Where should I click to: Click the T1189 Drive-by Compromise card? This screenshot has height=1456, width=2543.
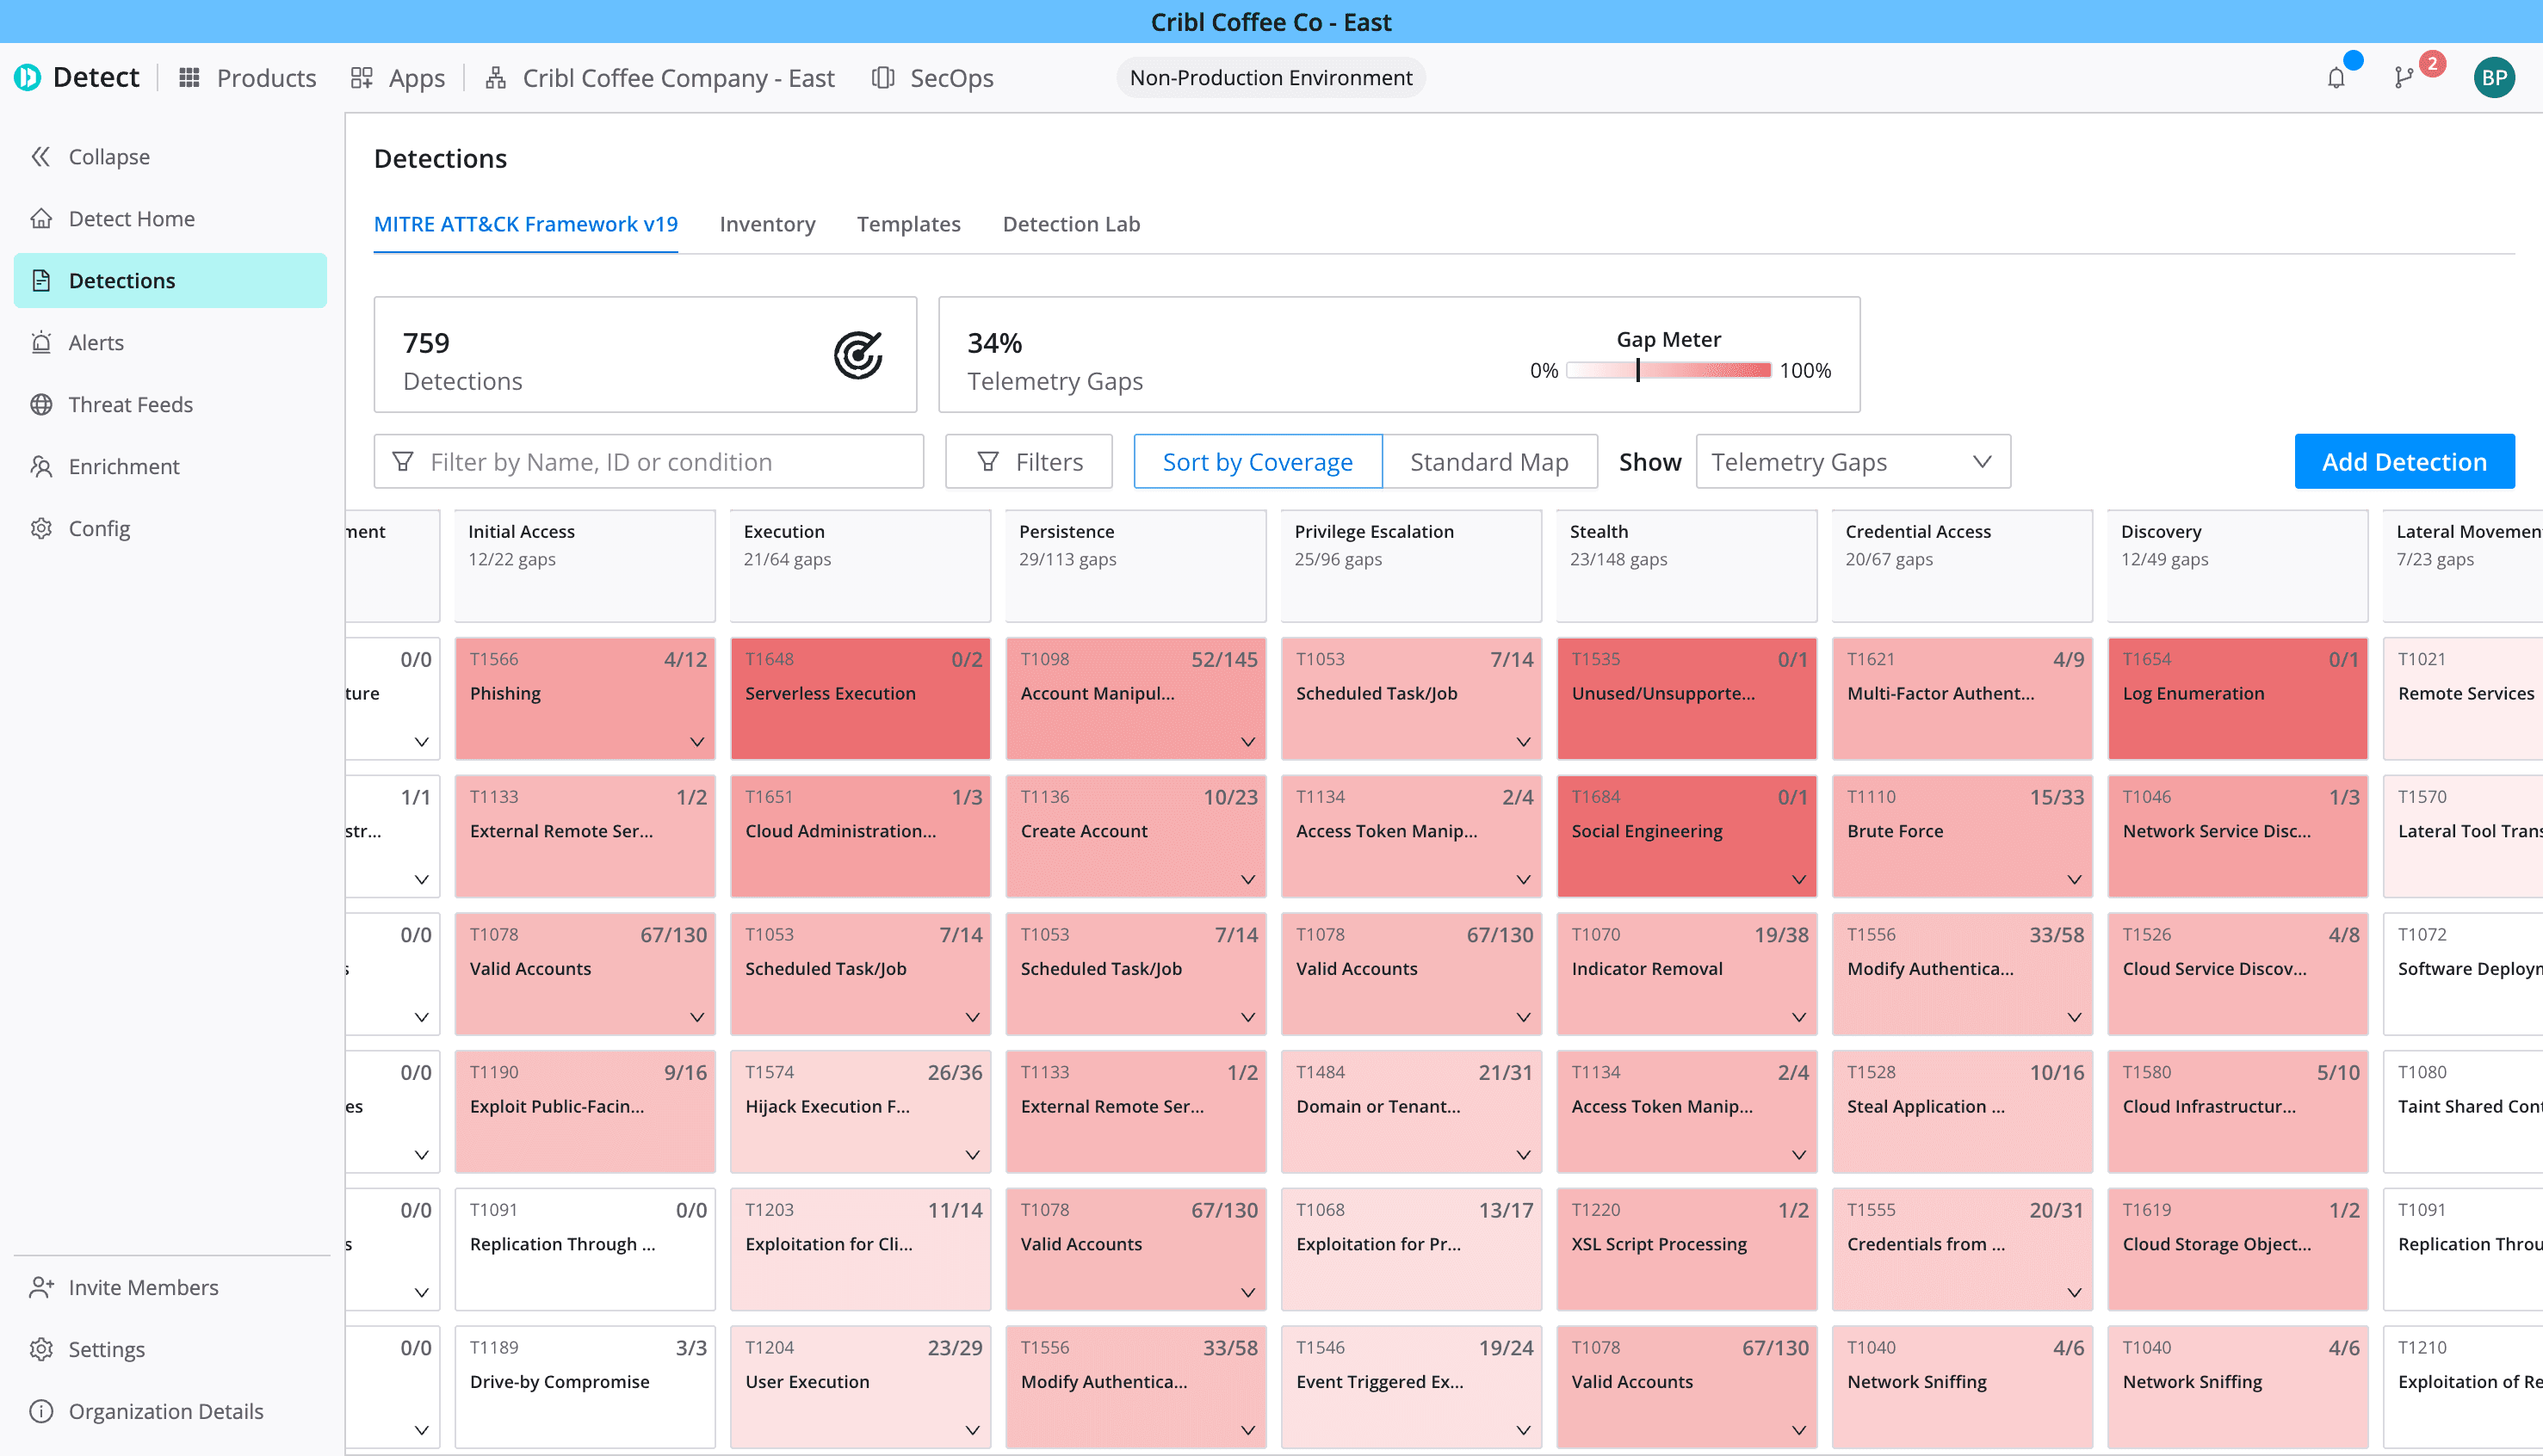[585, 1386]
